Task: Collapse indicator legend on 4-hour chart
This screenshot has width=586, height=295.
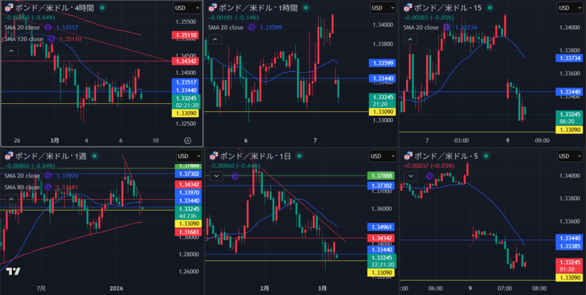Action: pos(10,51)
